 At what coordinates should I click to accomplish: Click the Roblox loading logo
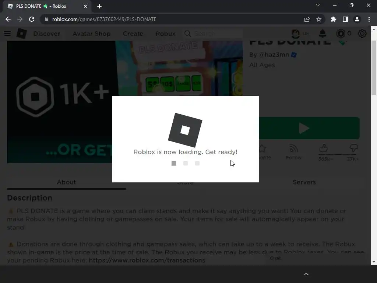coord(185,130)
